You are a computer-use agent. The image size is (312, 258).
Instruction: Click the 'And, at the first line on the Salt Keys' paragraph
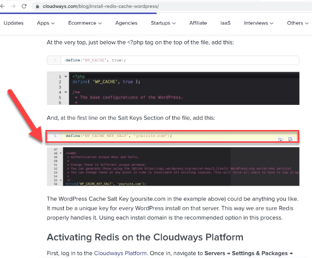131,118
